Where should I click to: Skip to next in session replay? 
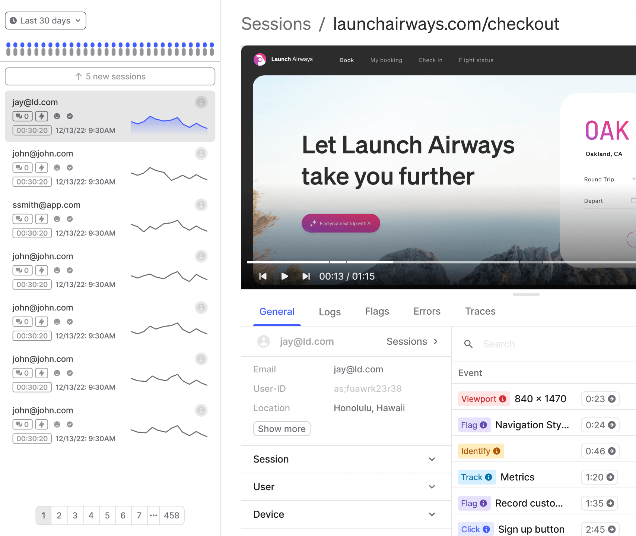(306, 276)
